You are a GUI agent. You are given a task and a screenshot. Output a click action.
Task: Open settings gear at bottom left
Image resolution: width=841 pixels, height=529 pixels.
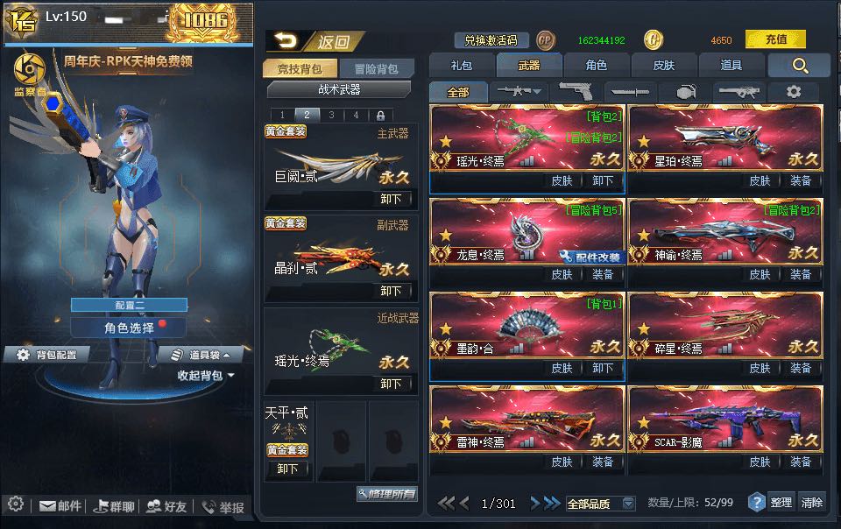click(16, 504)
